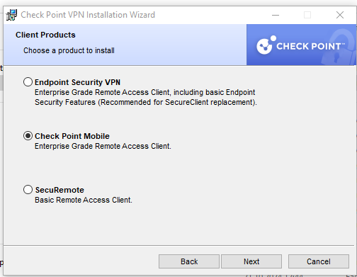Click the Check Point Mobile label

pos(72,136)
